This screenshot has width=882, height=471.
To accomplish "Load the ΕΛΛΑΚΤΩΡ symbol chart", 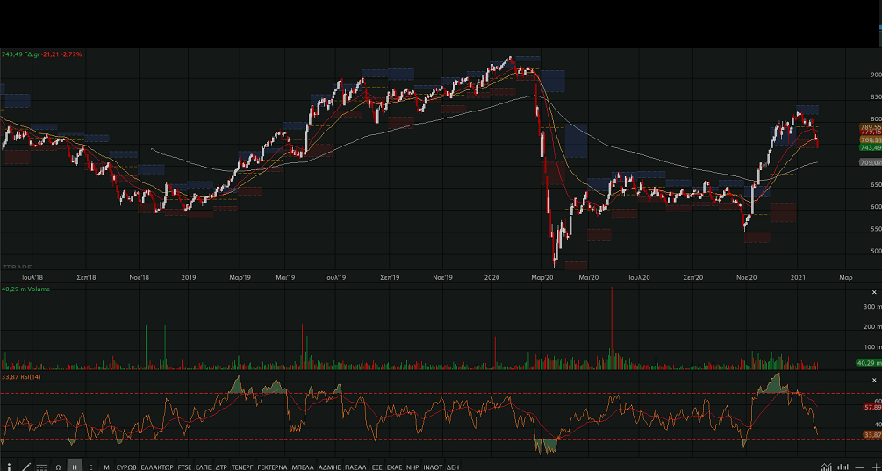I will (157, 467).
